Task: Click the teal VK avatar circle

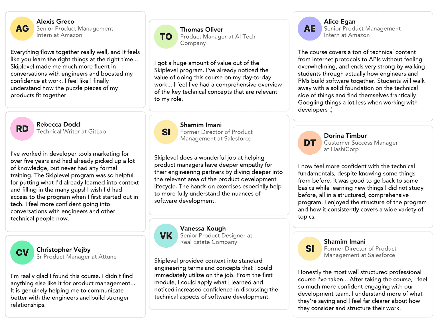Action: pos(166,235)
